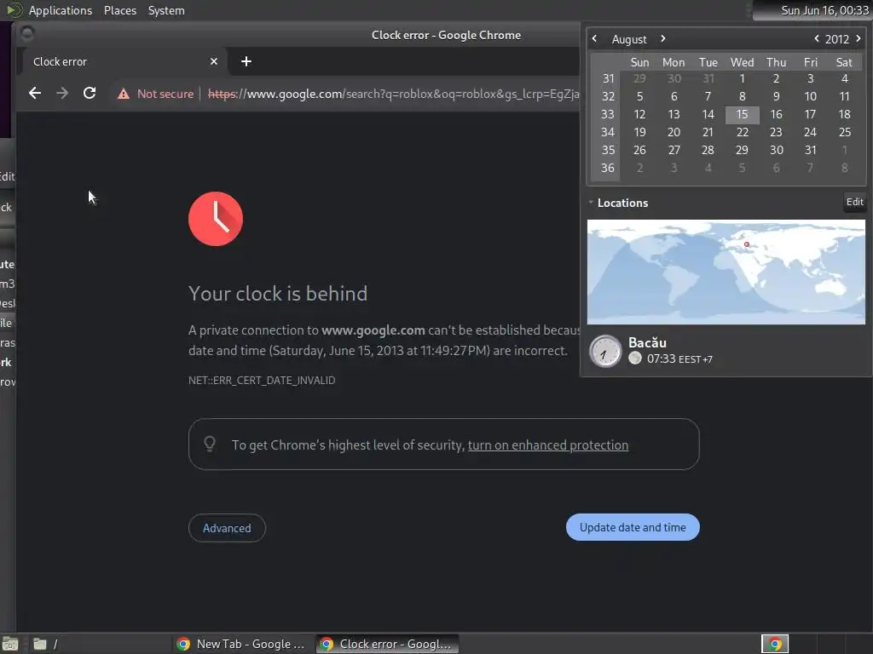Screen dimensions: 873x654
Task: Select August 18 in the calendar
Action: pos(844,115)
